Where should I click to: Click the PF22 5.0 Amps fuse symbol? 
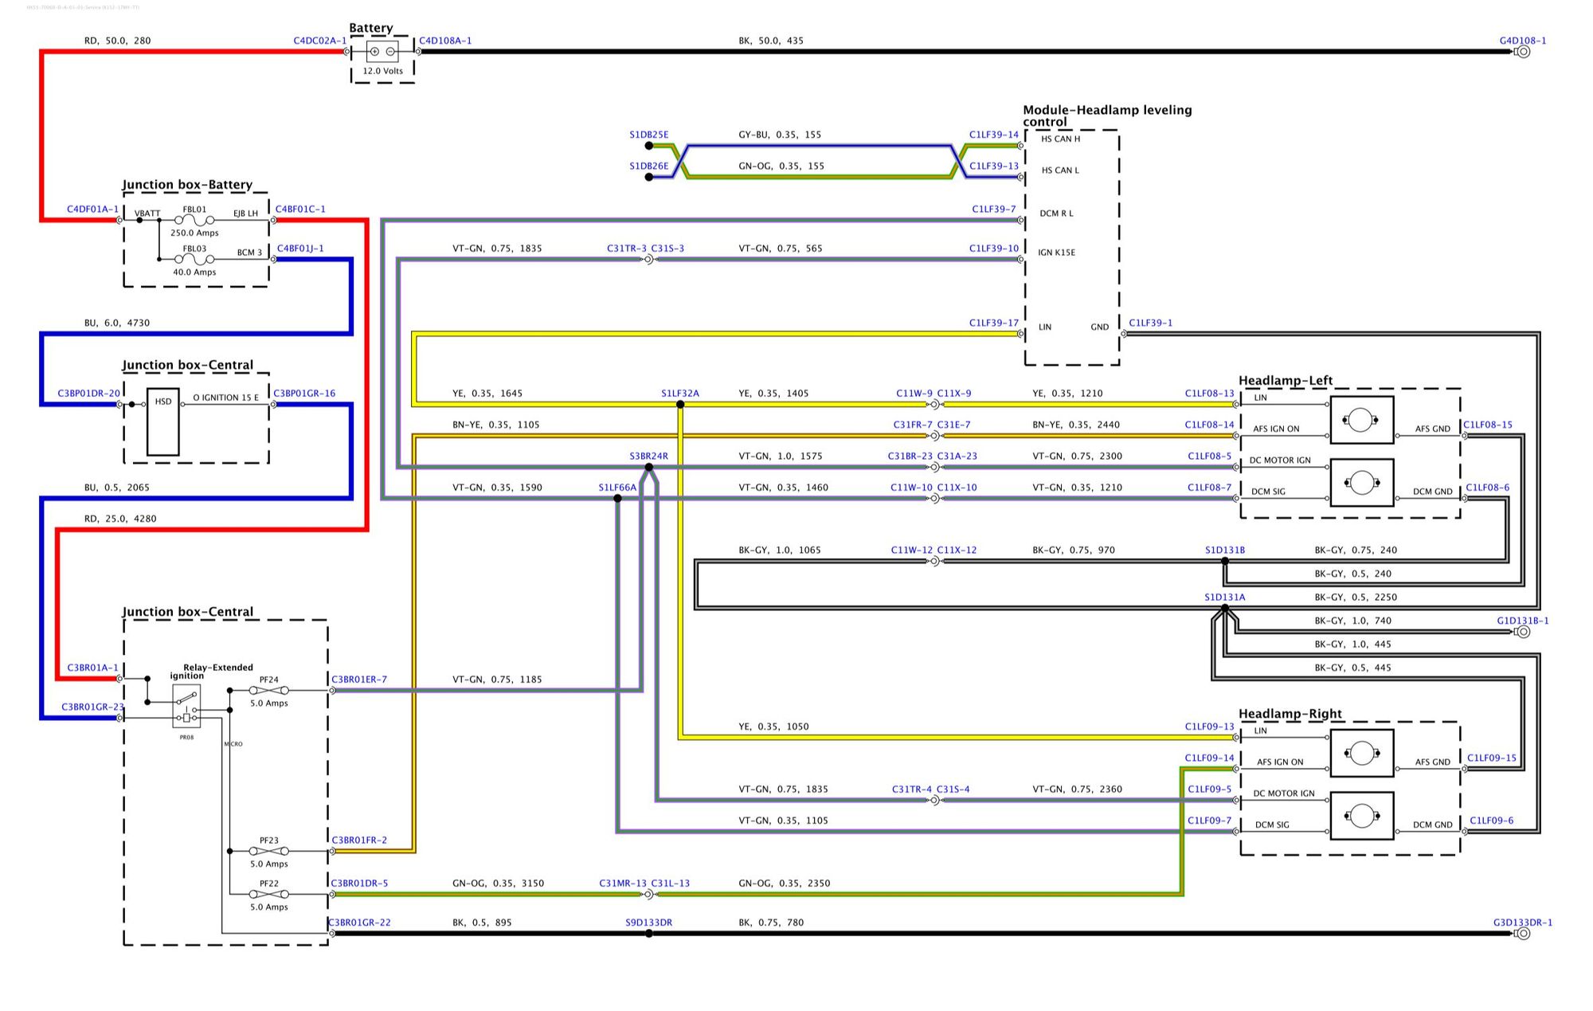pos(268,894)
